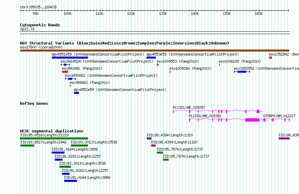Screen dimensions: 299x194
Task: Click the chrX:85035..169438 region label
Action: (38, 7)
